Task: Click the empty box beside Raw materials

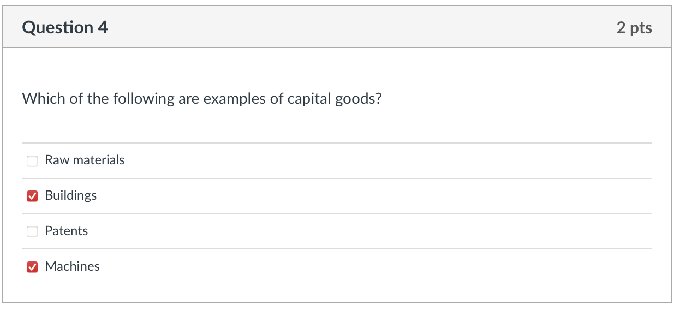Action: point(32,161)
